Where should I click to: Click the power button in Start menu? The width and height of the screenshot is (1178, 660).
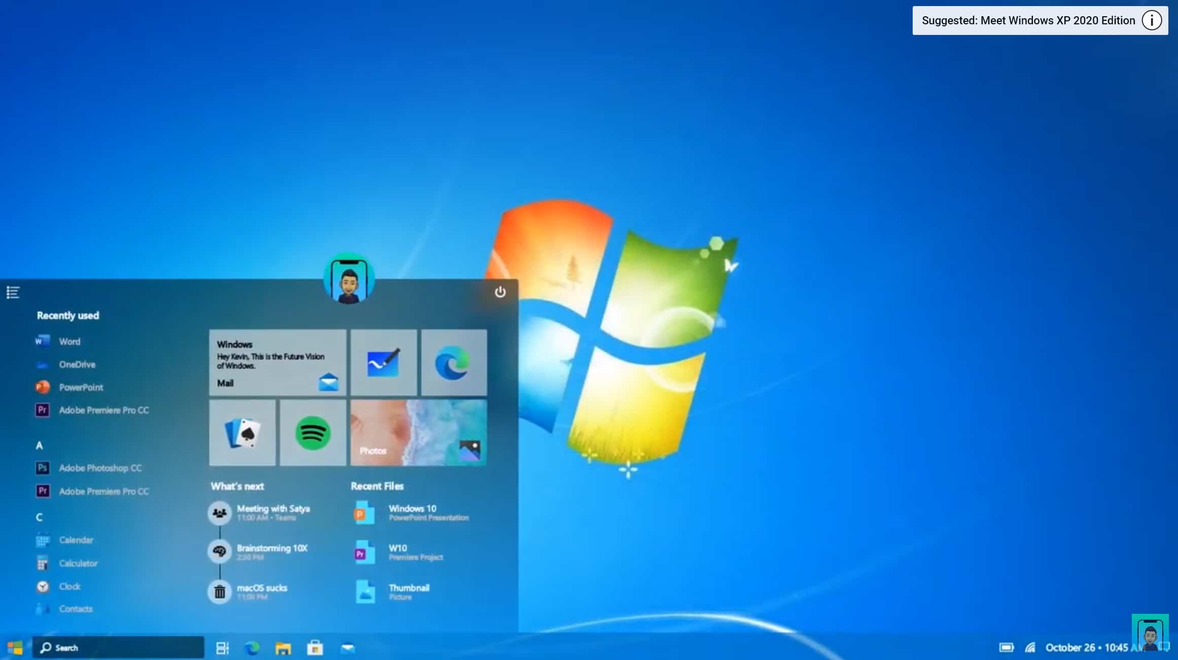pyautogui.click(x=500, y=292)
